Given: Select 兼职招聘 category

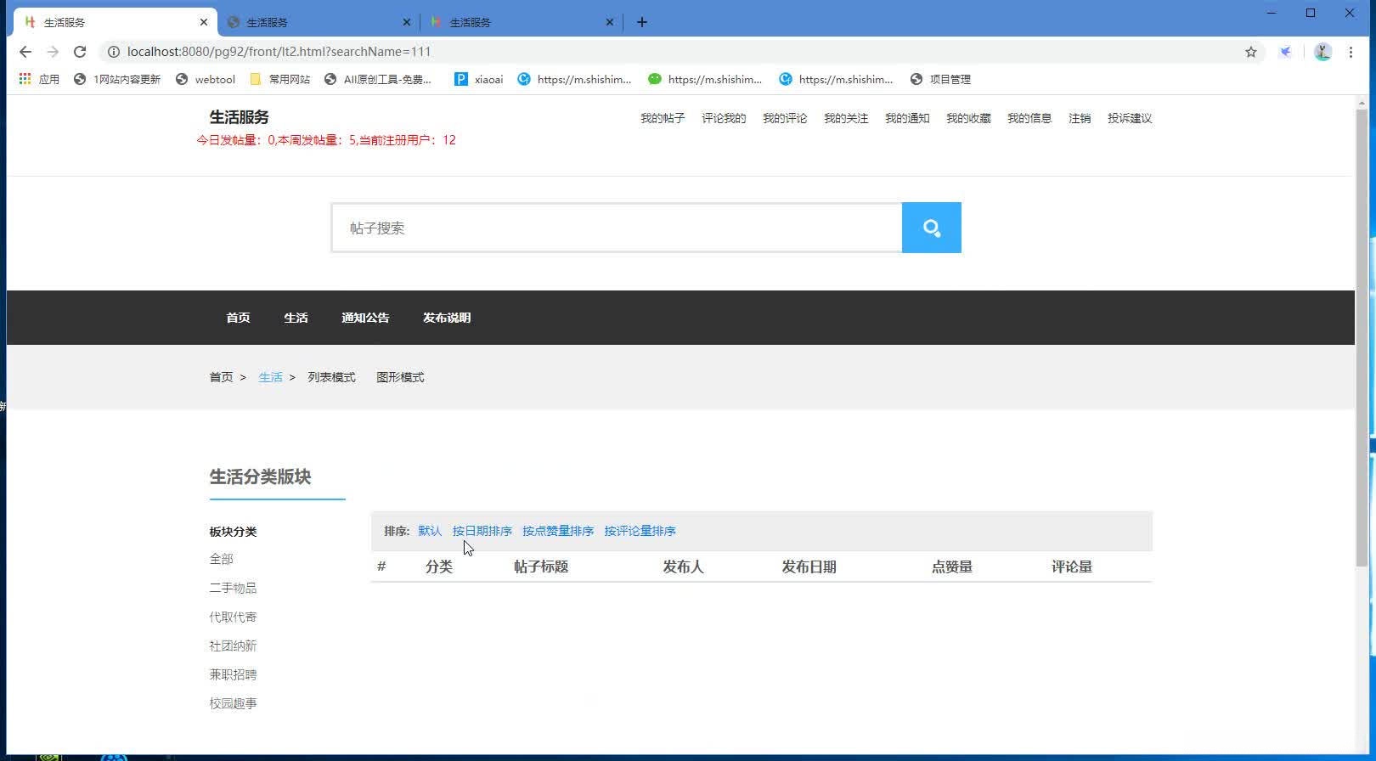Looking at the screenshot, I should click(x=233, y=674).
